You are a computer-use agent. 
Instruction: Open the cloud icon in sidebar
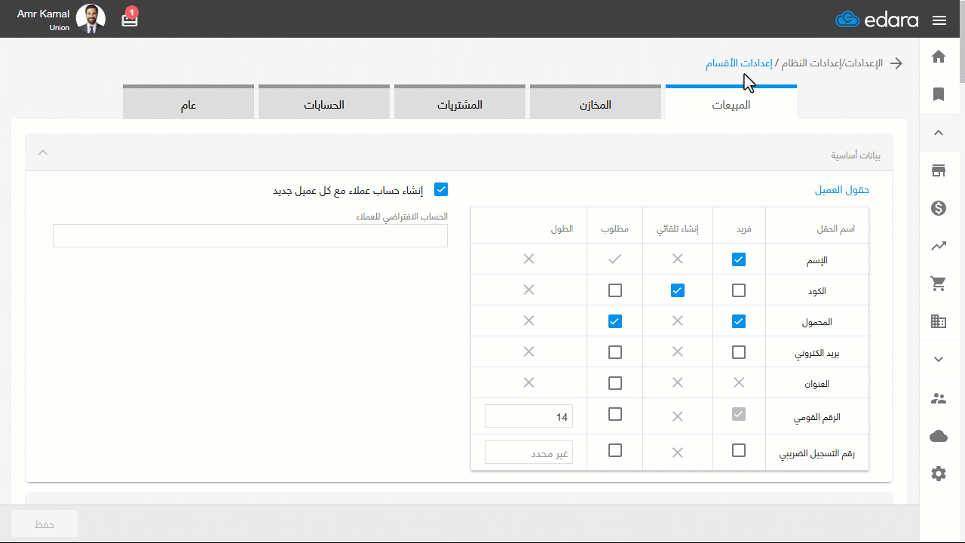(x=939, y=436)
